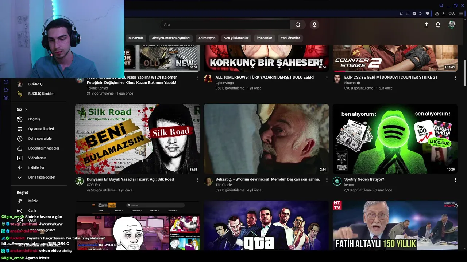Open options menu for the EKİP CS2'YE video

(455, 78)
